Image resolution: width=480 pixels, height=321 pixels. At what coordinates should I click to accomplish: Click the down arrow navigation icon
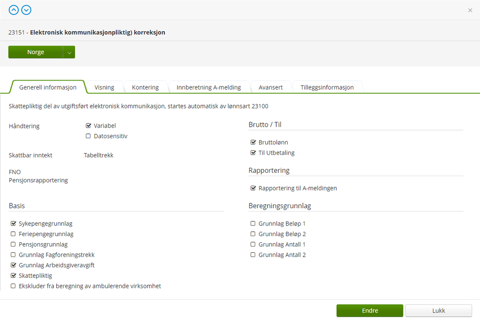26,10
